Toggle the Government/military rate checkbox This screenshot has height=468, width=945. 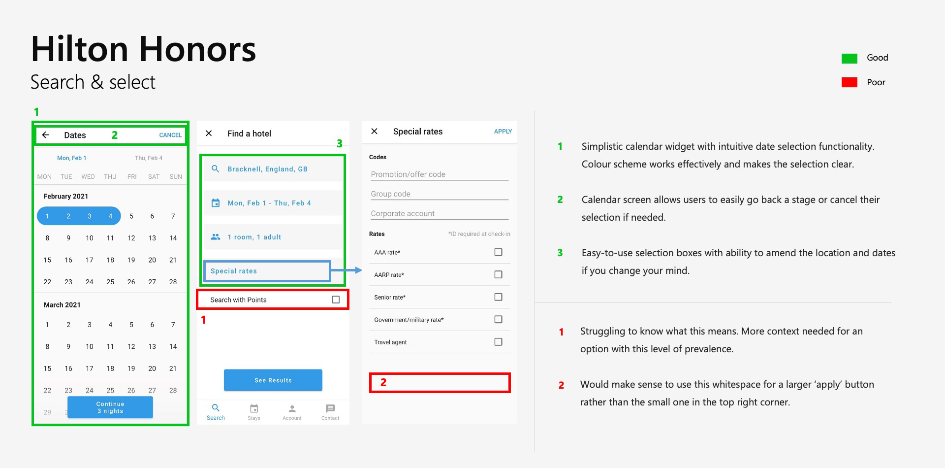tap(498, 319)
